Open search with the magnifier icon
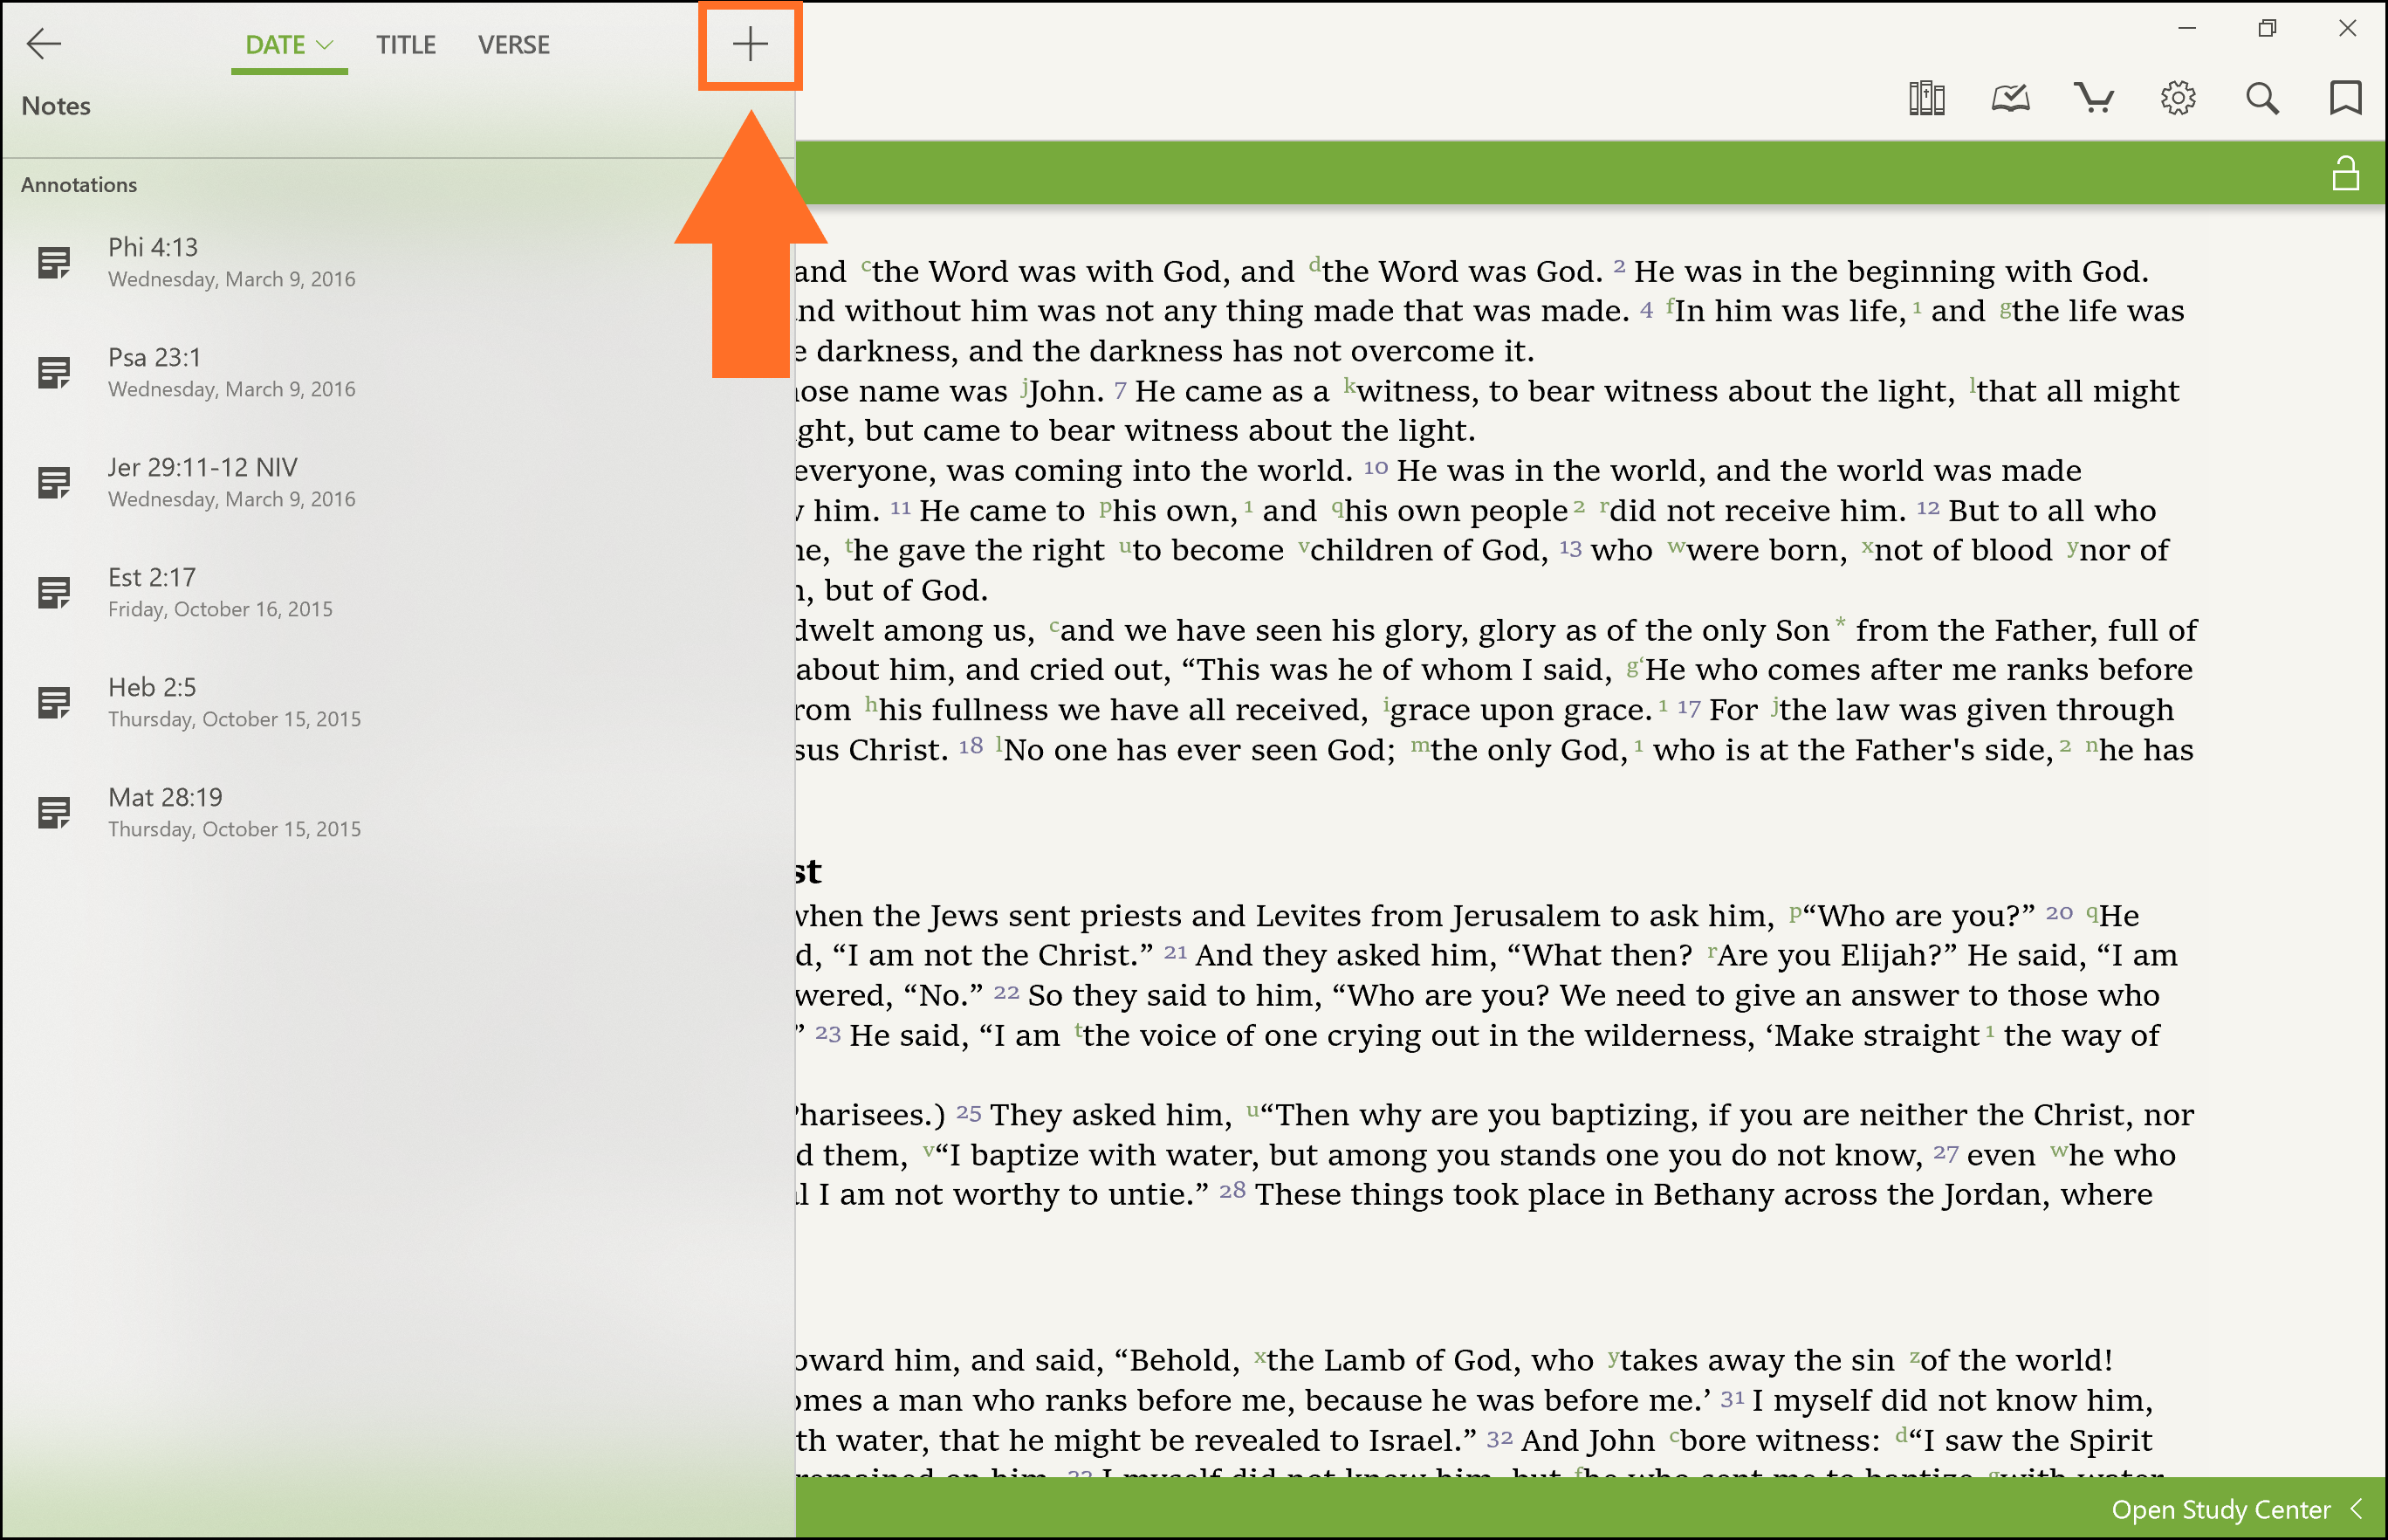 2262,98
